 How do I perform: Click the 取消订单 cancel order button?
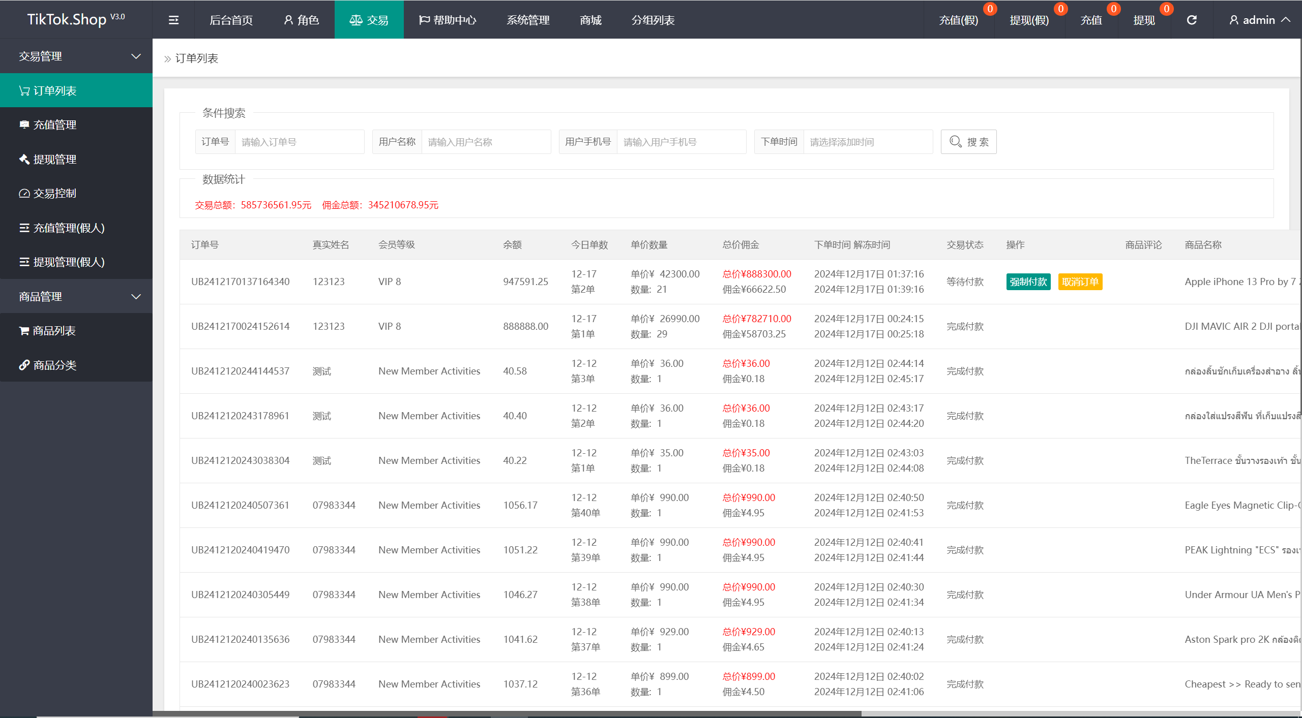(x=1080, y=281)
